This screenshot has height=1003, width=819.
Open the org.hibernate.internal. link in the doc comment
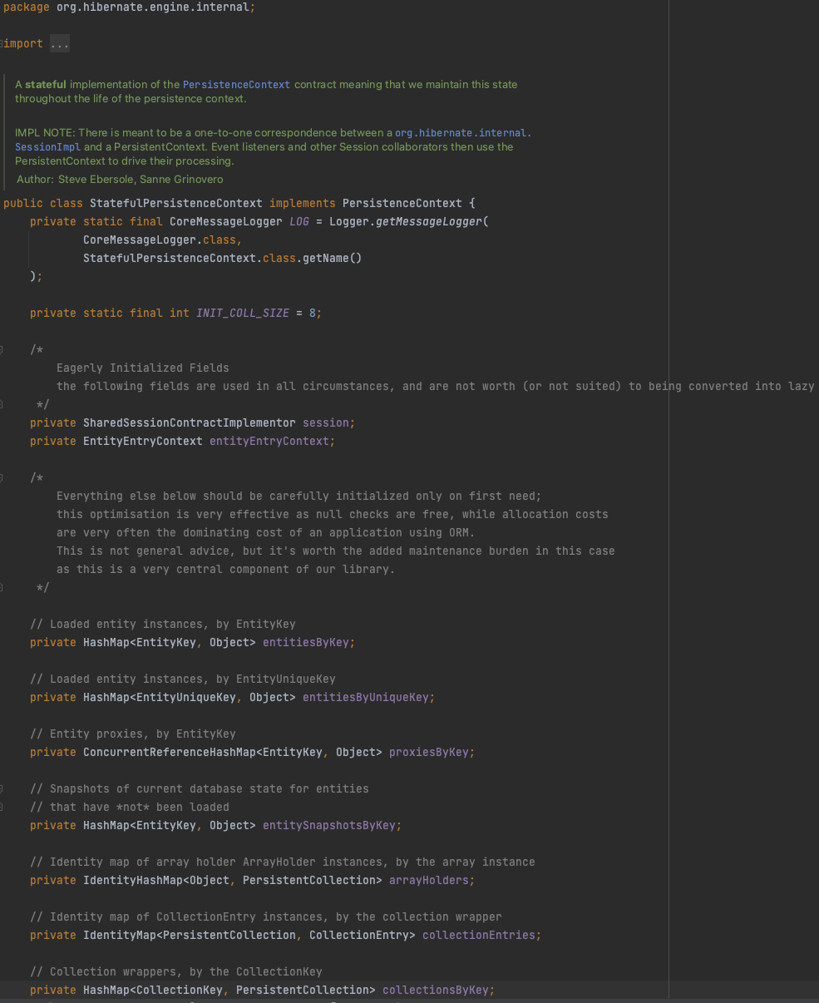click(463, 133)
